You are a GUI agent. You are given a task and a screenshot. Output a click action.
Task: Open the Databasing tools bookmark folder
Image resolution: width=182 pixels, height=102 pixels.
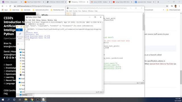[57, 10]
